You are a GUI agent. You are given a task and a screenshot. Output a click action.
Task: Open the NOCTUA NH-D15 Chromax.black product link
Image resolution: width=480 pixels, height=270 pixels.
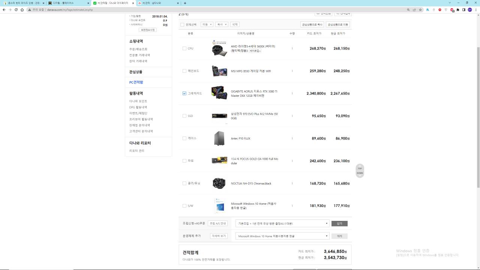(x=251, y=183)
